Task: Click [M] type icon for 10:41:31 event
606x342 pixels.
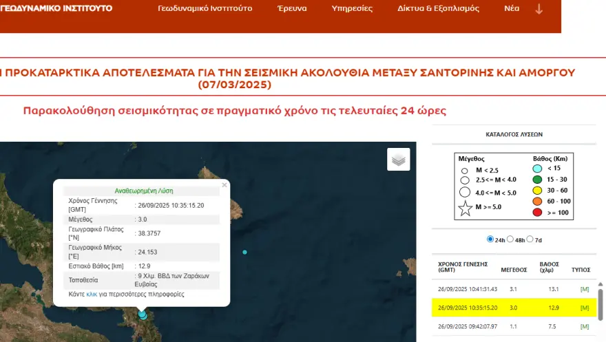Action: [x=585, y=289]
